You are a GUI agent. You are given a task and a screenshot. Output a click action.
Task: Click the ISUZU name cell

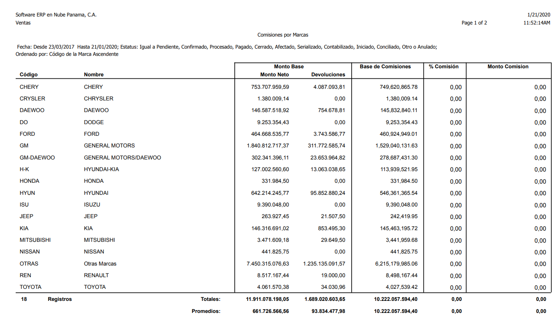[92, 205]
